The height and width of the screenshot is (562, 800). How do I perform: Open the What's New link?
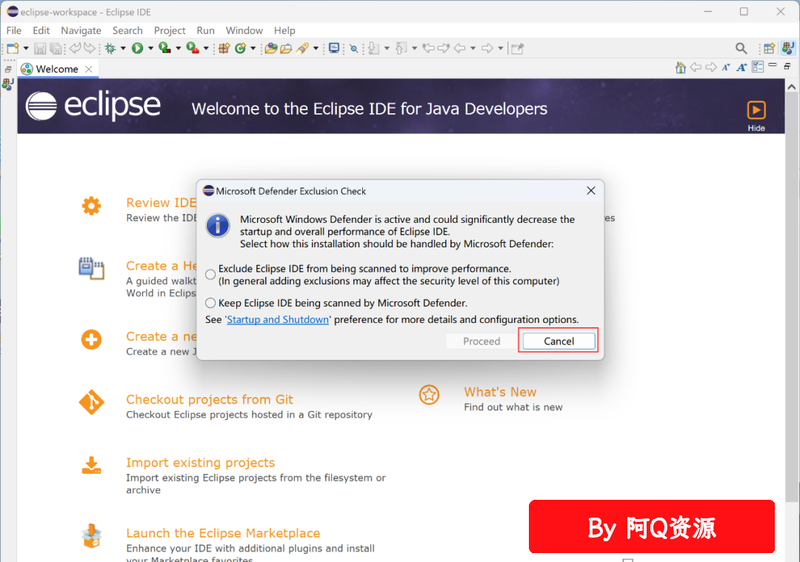tap(500, 392)
